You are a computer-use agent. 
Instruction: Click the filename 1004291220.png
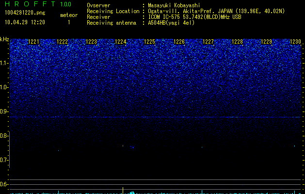click(x=25, y=13)
